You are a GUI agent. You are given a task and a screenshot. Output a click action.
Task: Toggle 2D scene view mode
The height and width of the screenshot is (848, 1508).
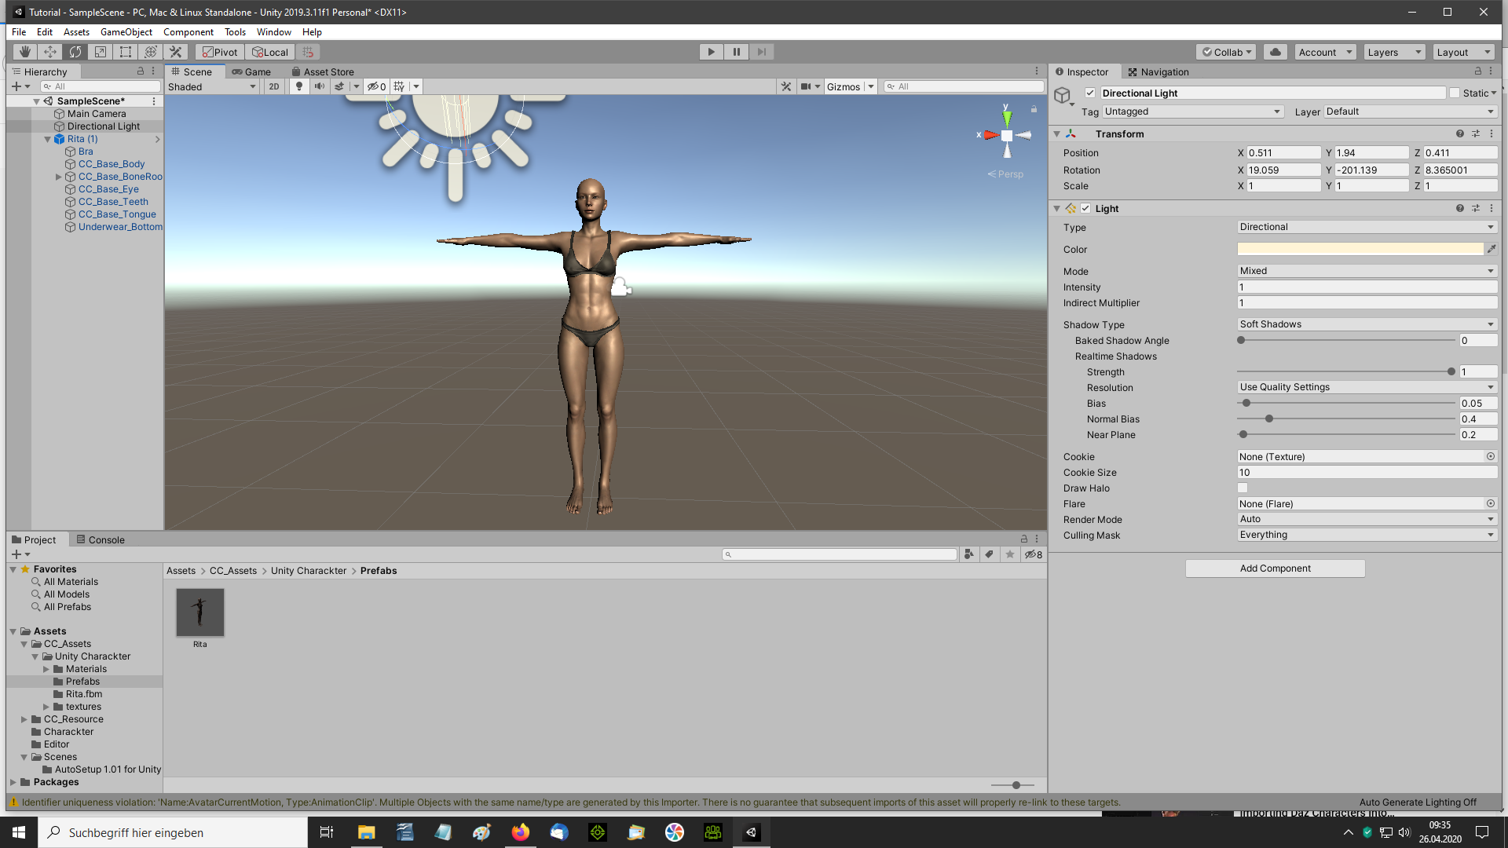point(274,86)
